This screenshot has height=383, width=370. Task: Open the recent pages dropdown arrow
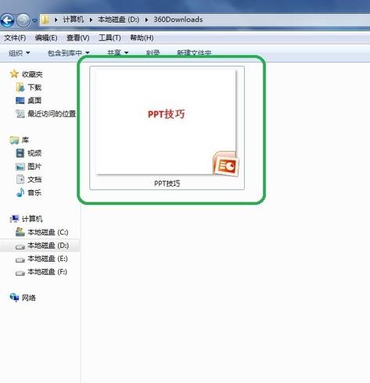(x=34, y=20)
